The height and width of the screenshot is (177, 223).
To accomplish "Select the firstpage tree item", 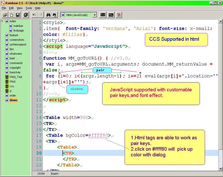I will point(18,30).
